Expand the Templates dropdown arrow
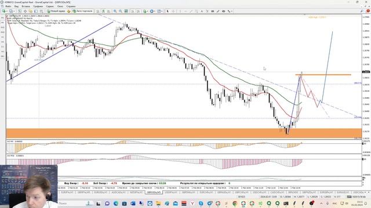 [x=162, y=11]
